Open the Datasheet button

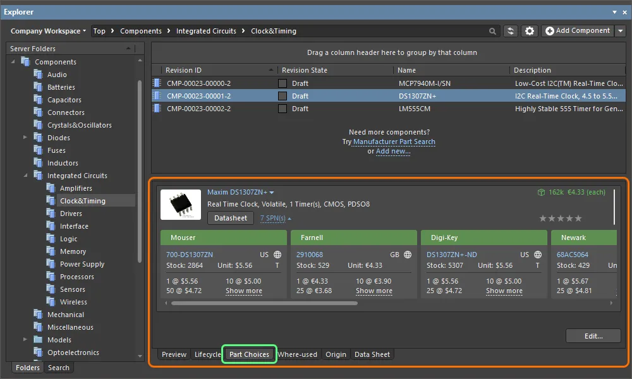pyautogui.click(x=231, y=218)
